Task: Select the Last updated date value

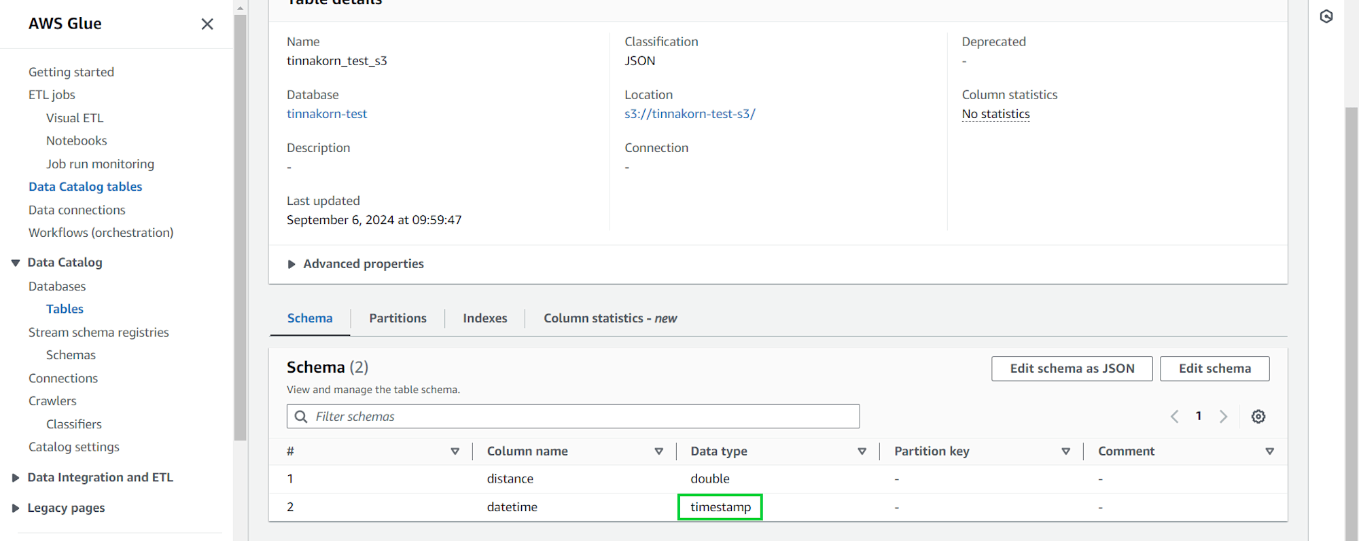Action: click(x=374, y=220)
